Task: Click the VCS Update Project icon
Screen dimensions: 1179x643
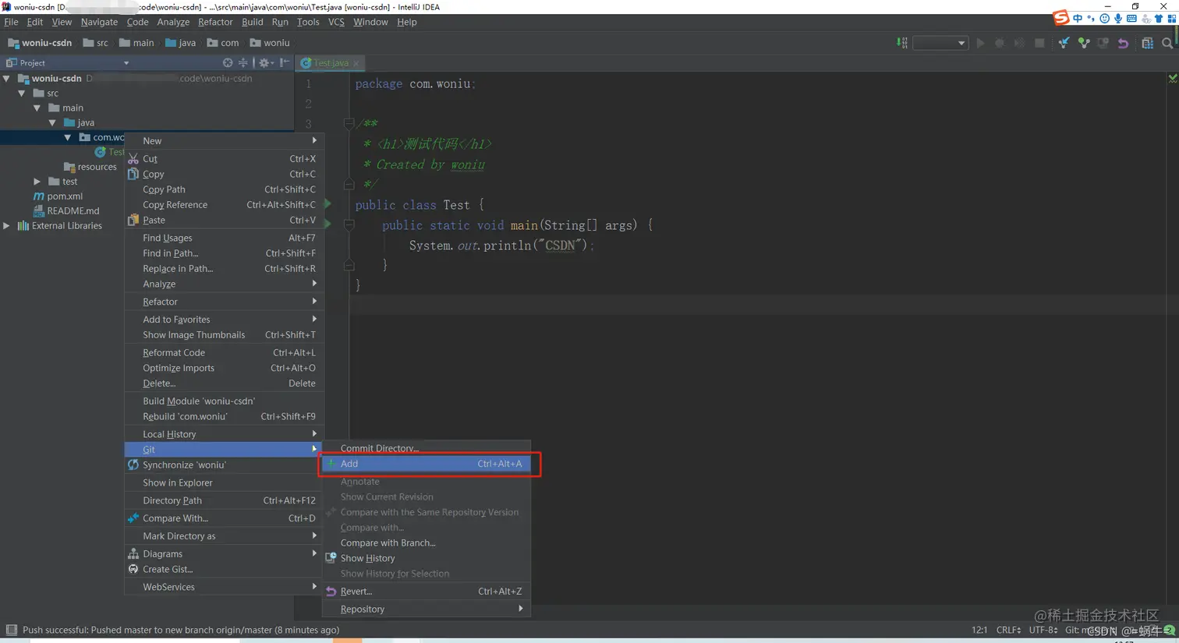Action: click(1064, 43)
